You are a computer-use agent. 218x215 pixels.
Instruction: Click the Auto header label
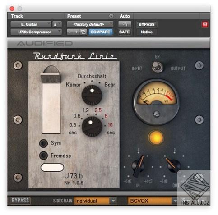[x=125, y=16]
